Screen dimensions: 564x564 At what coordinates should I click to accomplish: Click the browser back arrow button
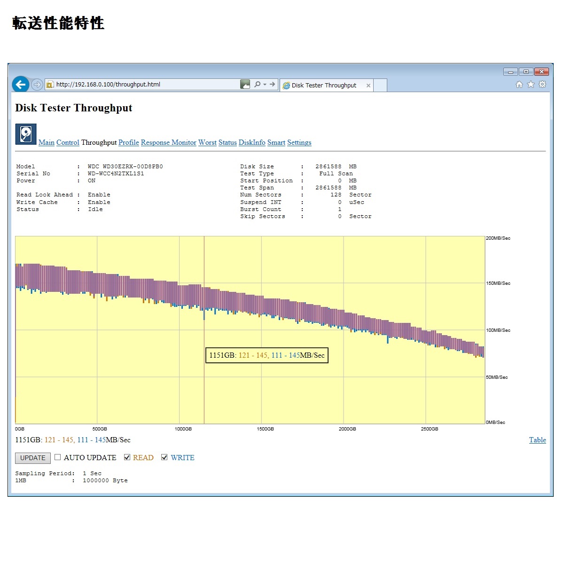pos(20,85)
